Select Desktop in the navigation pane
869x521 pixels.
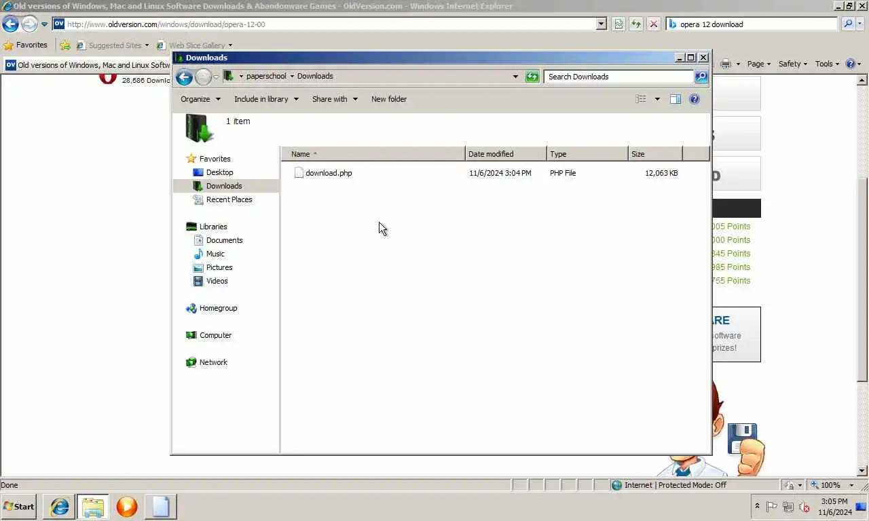pyautogui.click(x=219, y=172)
